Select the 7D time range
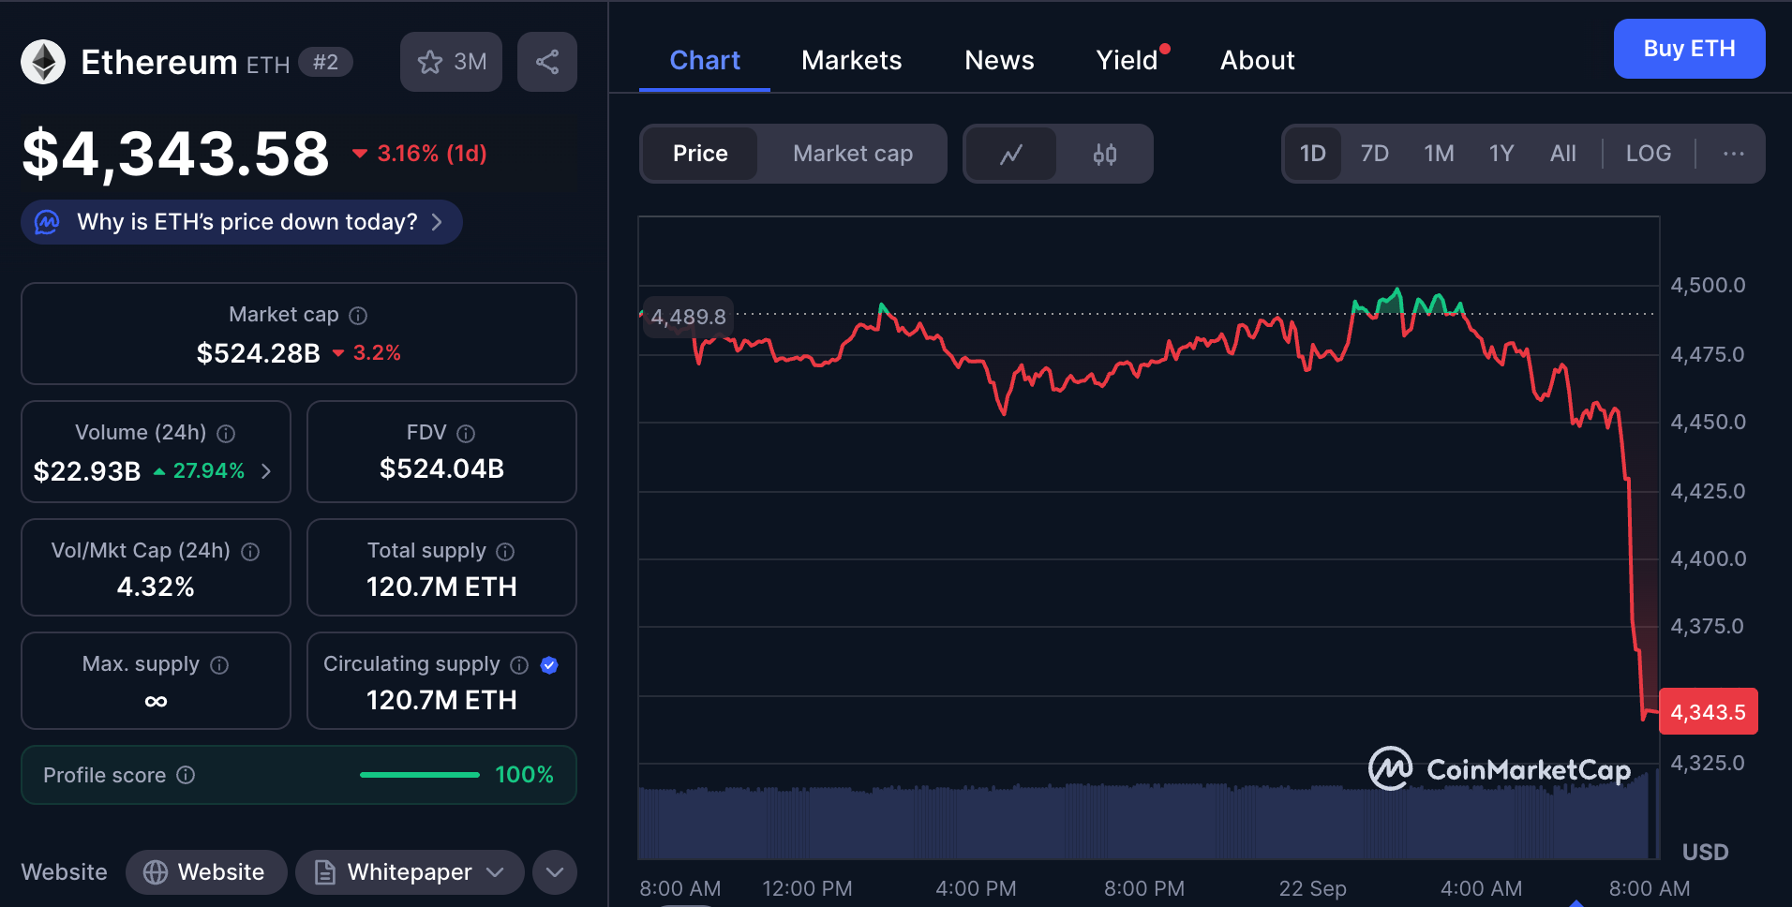This screenshot has height=907, width=1792. 1374,154
